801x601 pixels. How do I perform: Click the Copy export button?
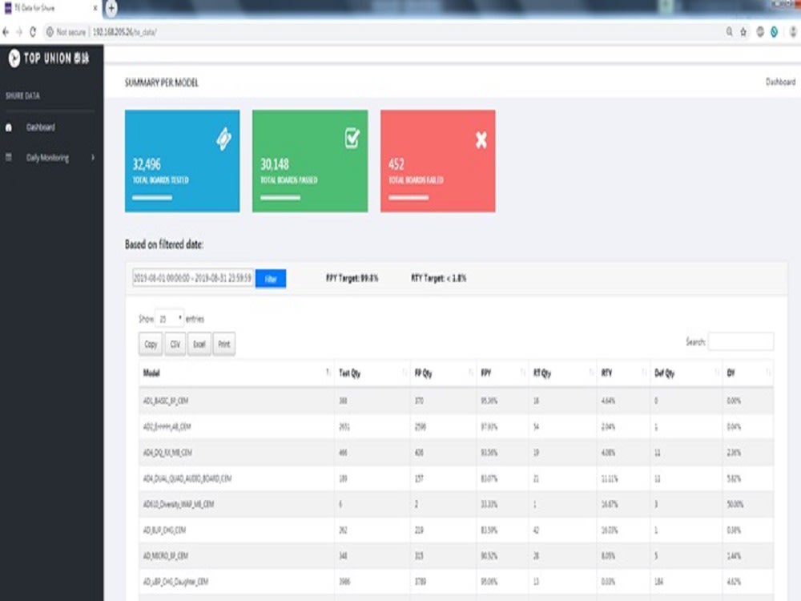pos(151,344)
